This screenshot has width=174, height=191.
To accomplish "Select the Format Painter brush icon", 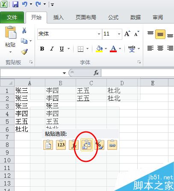I will (24, 52).
